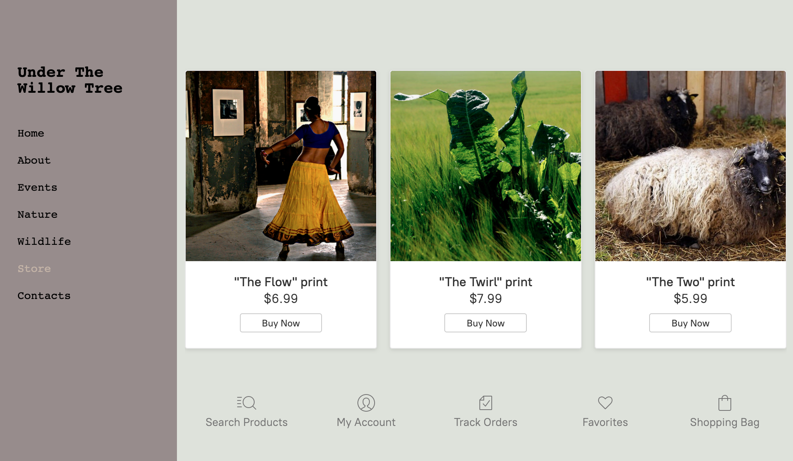Navigate to the Home page
Viewport: 793px width, 461px height.
pos(31,133)
